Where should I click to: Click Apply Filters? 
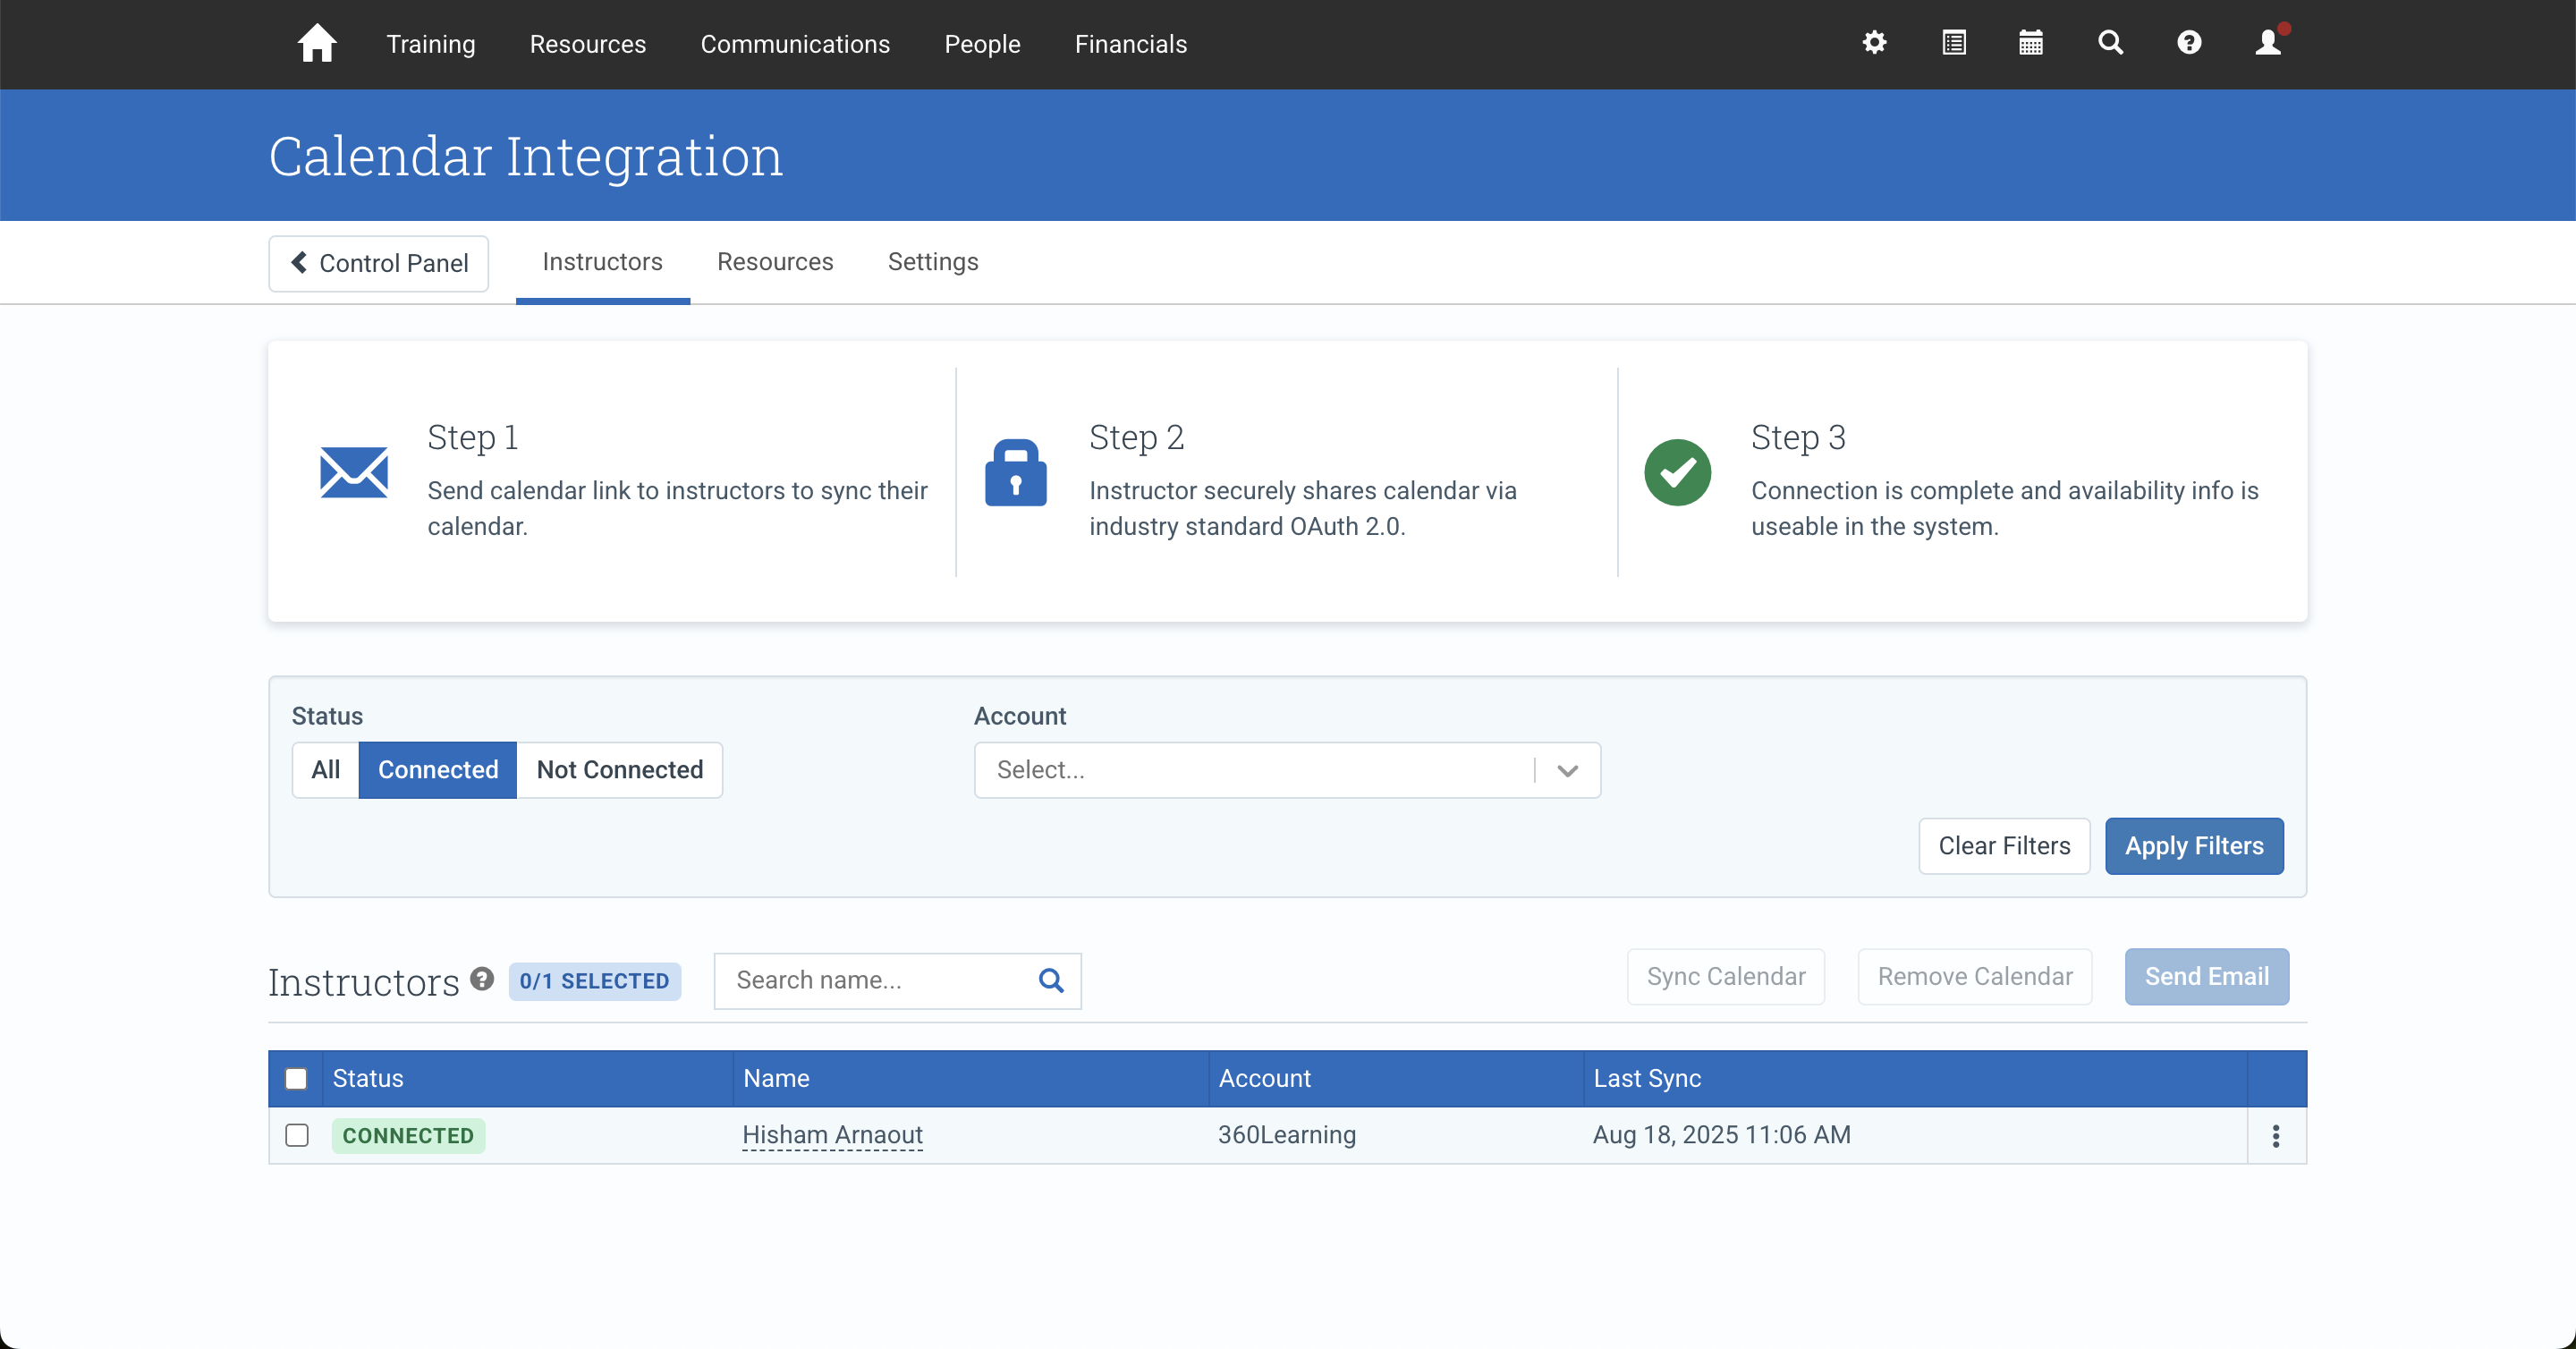[2194, 845]
